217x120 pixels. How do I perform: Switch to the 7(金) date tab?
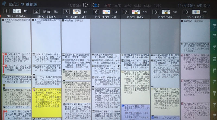pyautogui.click(x=158, y=6)
